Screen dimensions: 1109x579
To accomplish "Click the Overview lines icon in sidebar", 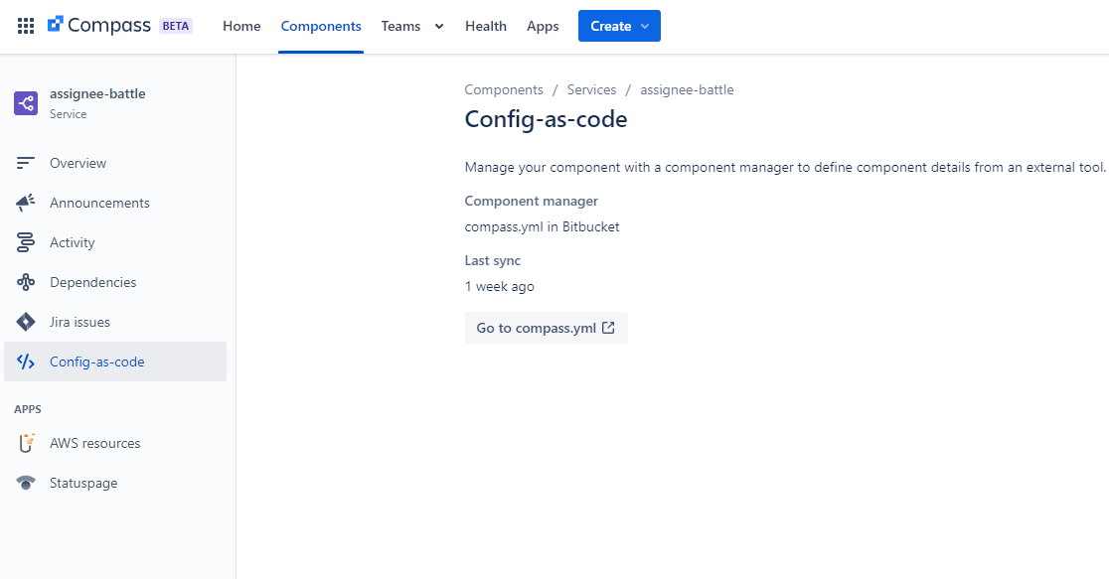I will point(26,163).
